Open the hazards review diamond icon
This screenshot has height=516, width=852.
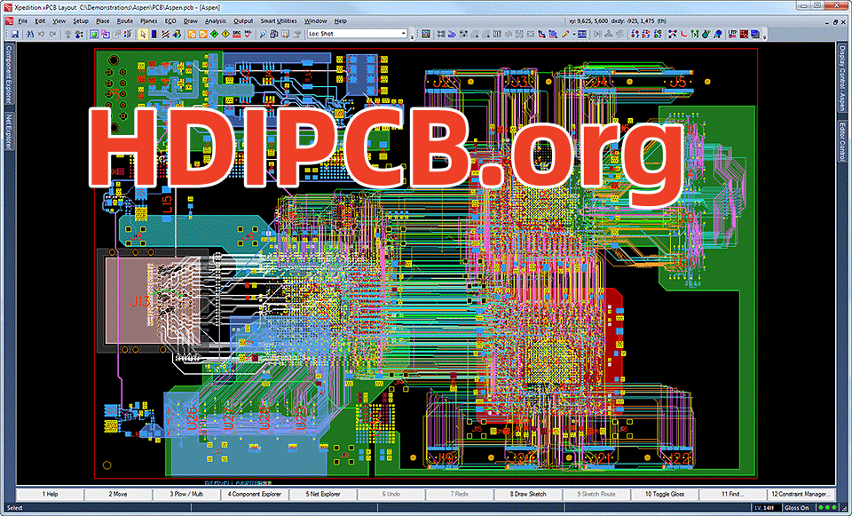click(214, 35)
